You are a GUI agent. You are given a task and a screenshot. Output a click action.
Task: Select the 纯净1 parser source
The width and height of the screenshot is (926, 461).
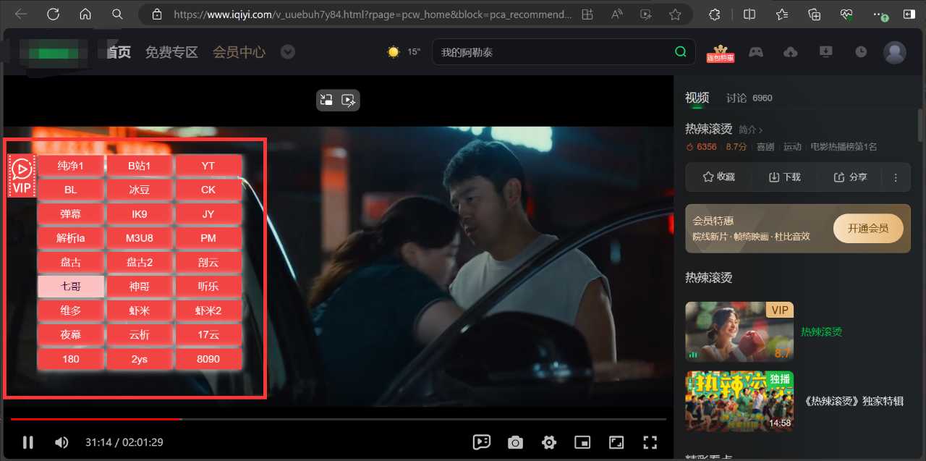click(x=71, y=166)
